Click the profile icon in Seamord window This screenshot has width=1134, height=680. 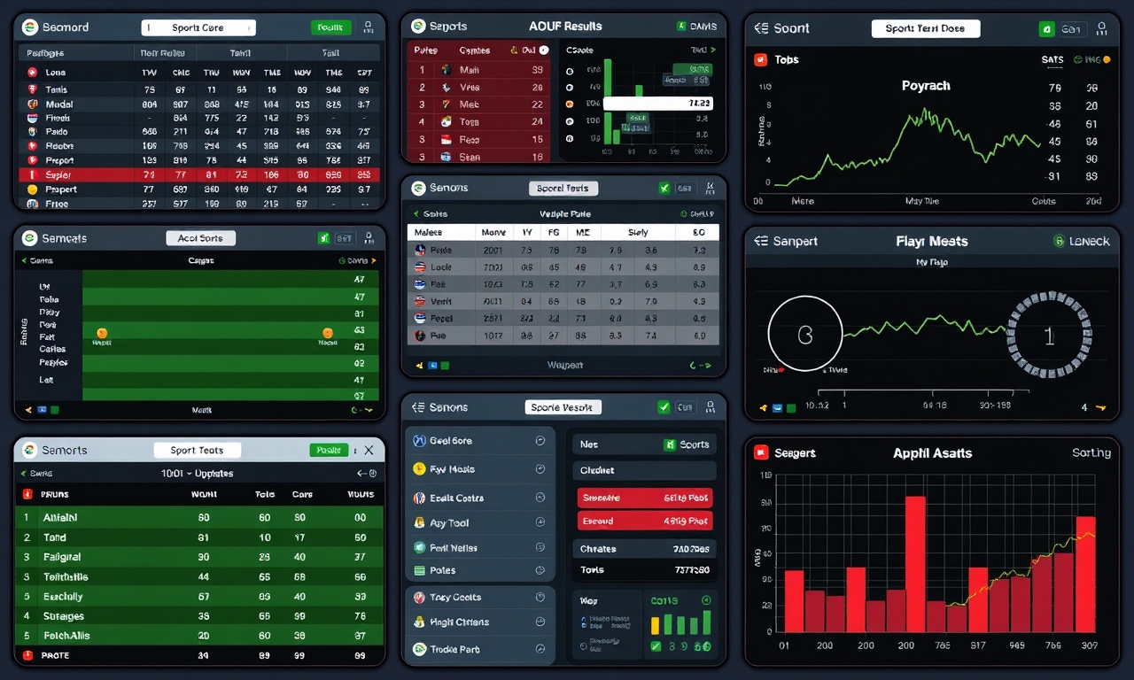367,27
